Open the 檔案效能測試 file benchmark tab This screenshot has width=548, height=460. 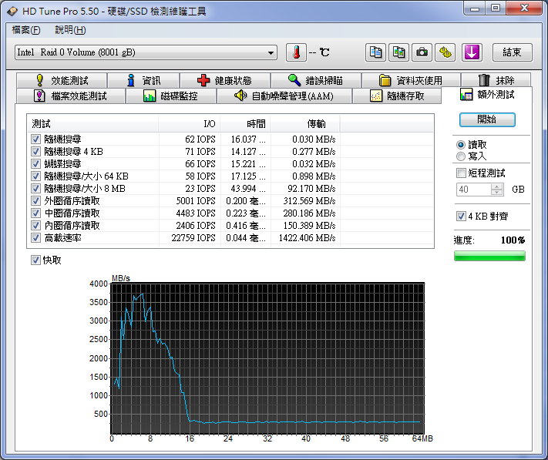coord(71,96)
